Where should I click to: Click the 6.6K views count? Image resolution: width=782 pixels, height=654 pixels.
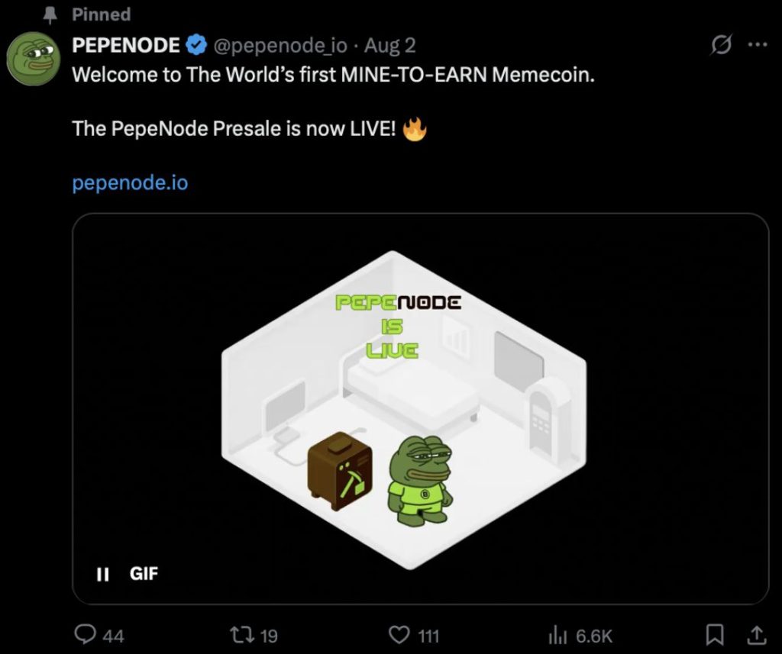(x=593, y=636)
